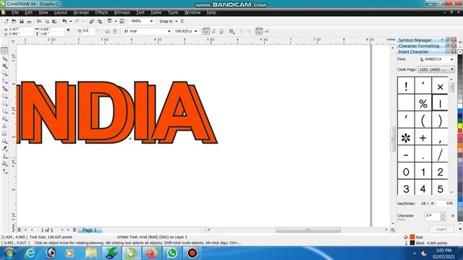Select the Eyedropper tool

[x=4, y=149]
